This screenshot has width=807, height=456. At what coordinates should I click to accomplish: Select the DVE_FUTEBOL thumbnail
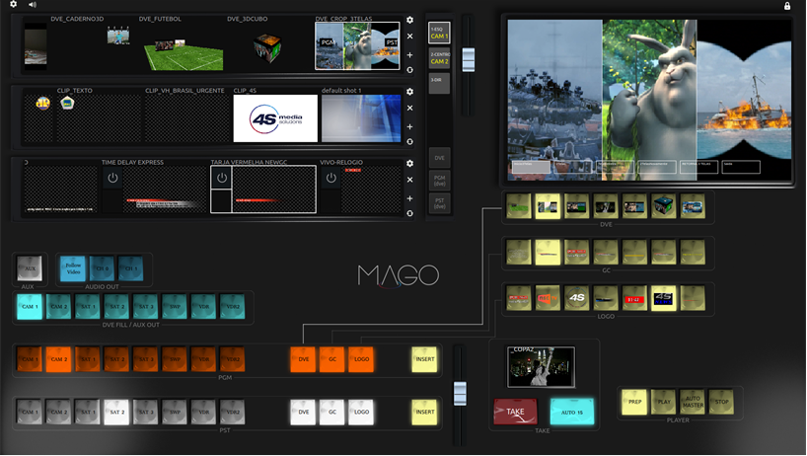pyautogui.click(x=182, y=45)
